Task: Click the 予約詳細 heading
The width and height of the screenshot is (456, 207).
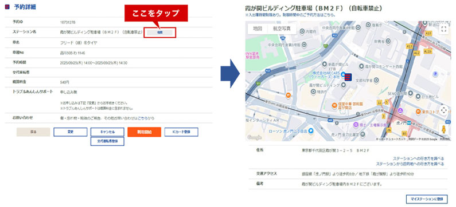Action: click(x=25, y=7)
